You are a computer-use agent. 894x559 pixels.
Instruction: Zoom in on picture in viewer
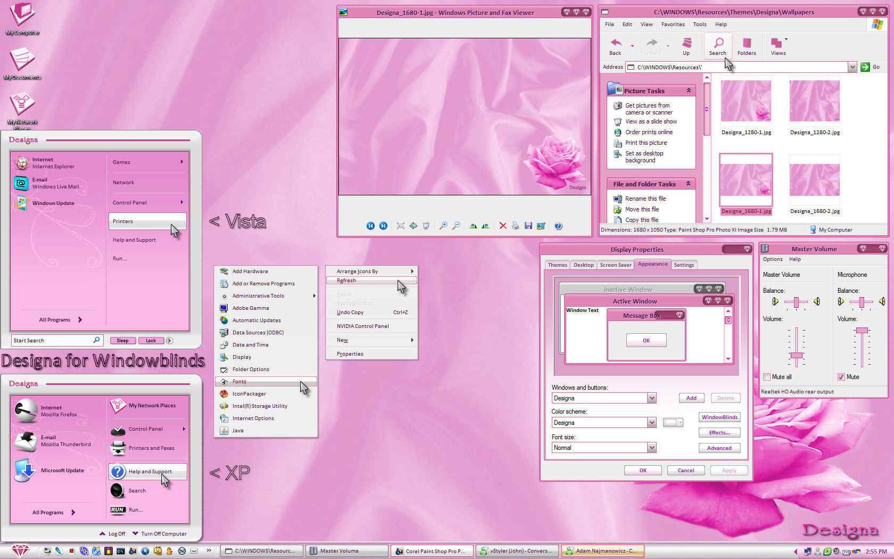443,226
